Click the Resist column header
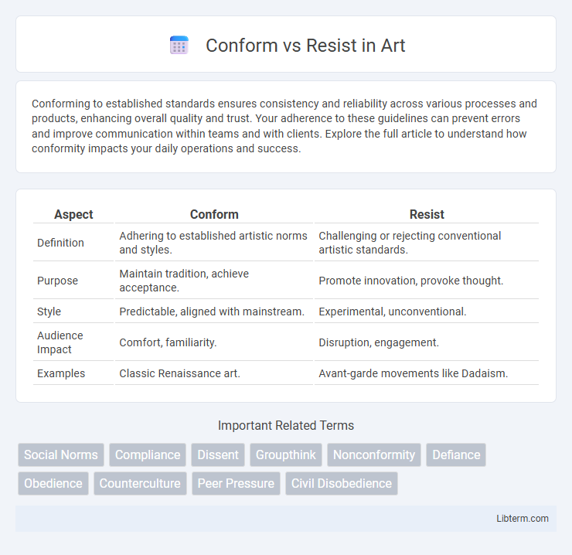Image resolution: width=572 pixels, height=555 pixels. [427, 214]
